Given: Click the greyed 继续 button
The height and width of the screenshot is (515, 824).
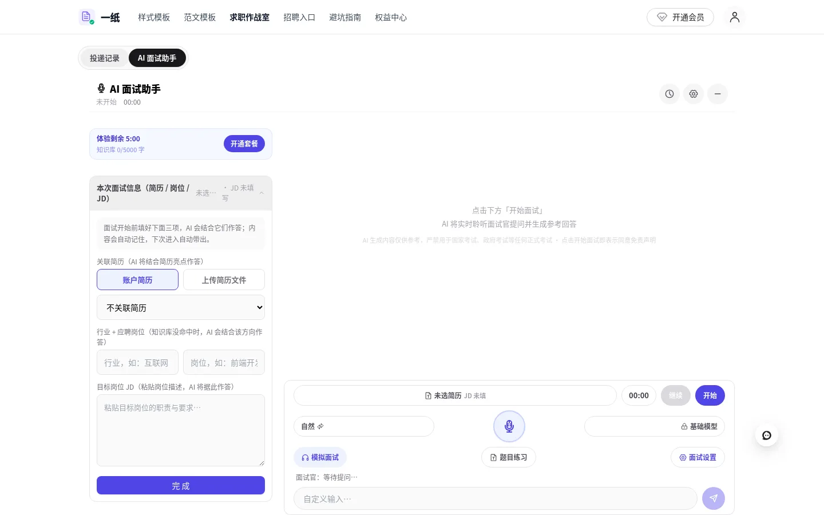Looking at the screenshot, I should [676, 395].
